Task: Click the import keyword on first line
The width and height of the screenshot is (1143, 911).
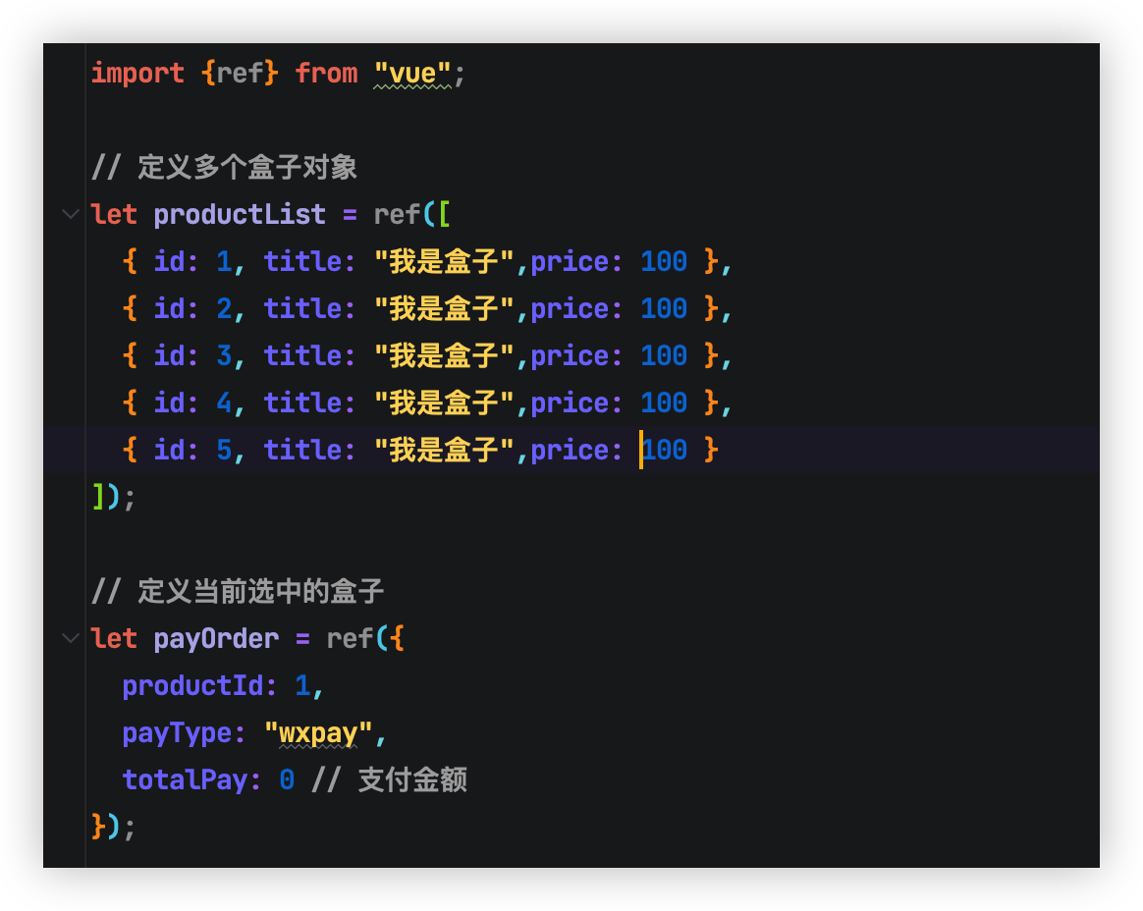Action: pyautogui.click(x=137, y=74)
